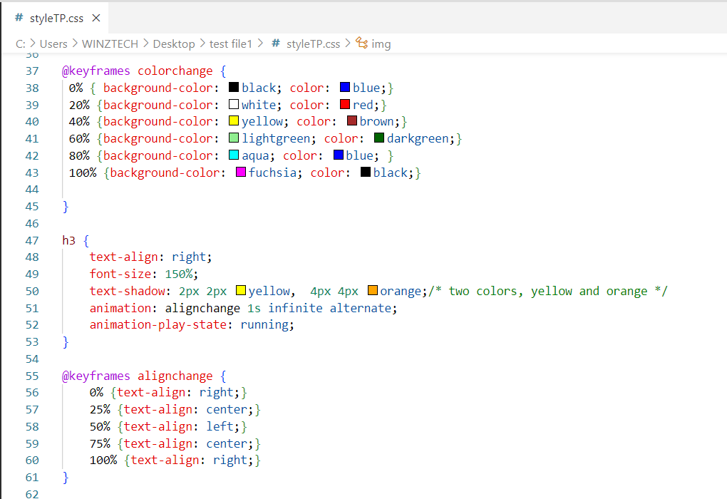
Task: Open the blue color swatch on line 38
Action: tap(345, 87)
